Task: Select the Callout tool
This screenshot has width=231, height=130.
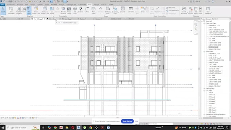Action: coord(87,10)
